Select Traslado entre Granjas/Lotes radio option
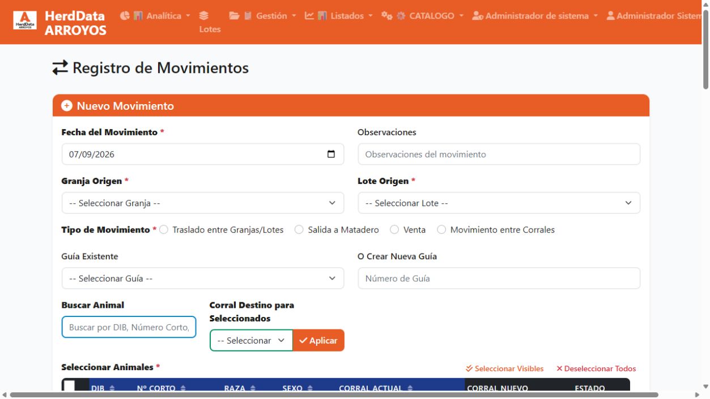Screen dimensions: 710x399 [x=164, y=230]
